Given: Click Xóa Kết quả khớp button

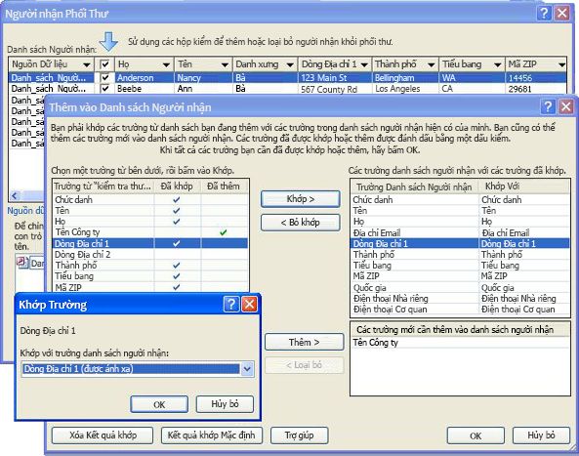Looking at the screenshot, I should pyautogui.click(x=103, y=435).
